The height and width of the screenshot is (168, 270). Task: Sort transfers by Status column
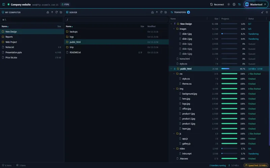coord(251,19)
